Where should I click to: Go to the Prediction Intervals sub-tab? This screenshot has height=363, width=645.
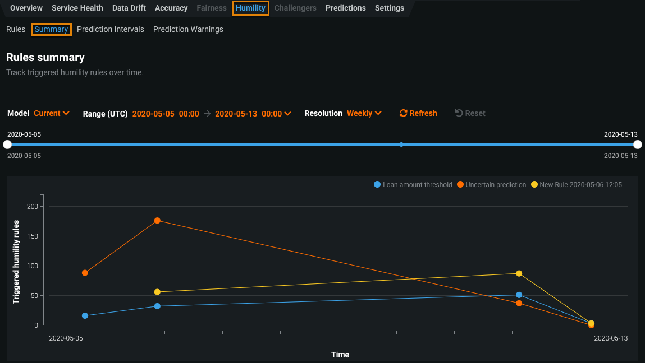111,29
